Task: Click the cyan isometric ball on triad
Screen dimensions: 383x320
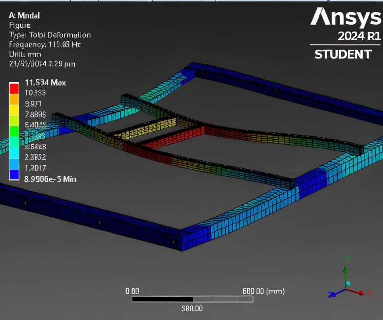Action: pos(348,284)
